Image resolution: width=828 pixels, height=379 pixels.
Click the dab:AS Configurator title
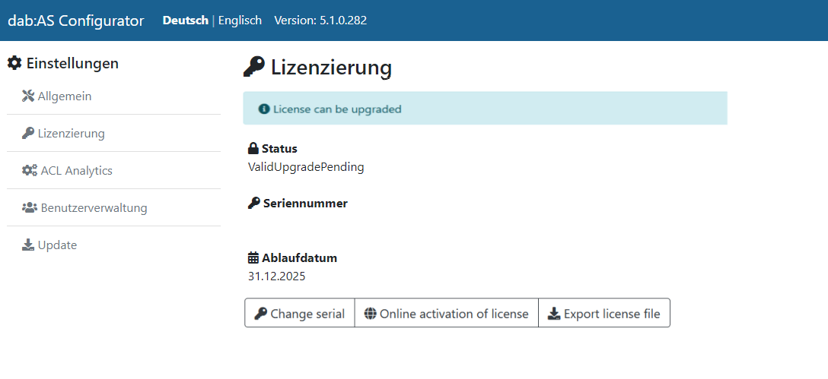pyautogui.click(x=75, y=21)
